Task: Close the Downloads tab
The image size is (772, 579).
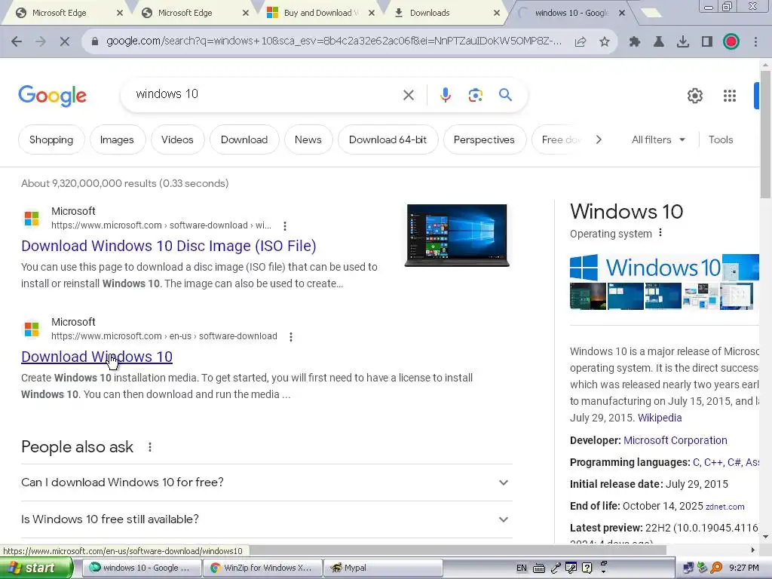Action: click(498, 14)
